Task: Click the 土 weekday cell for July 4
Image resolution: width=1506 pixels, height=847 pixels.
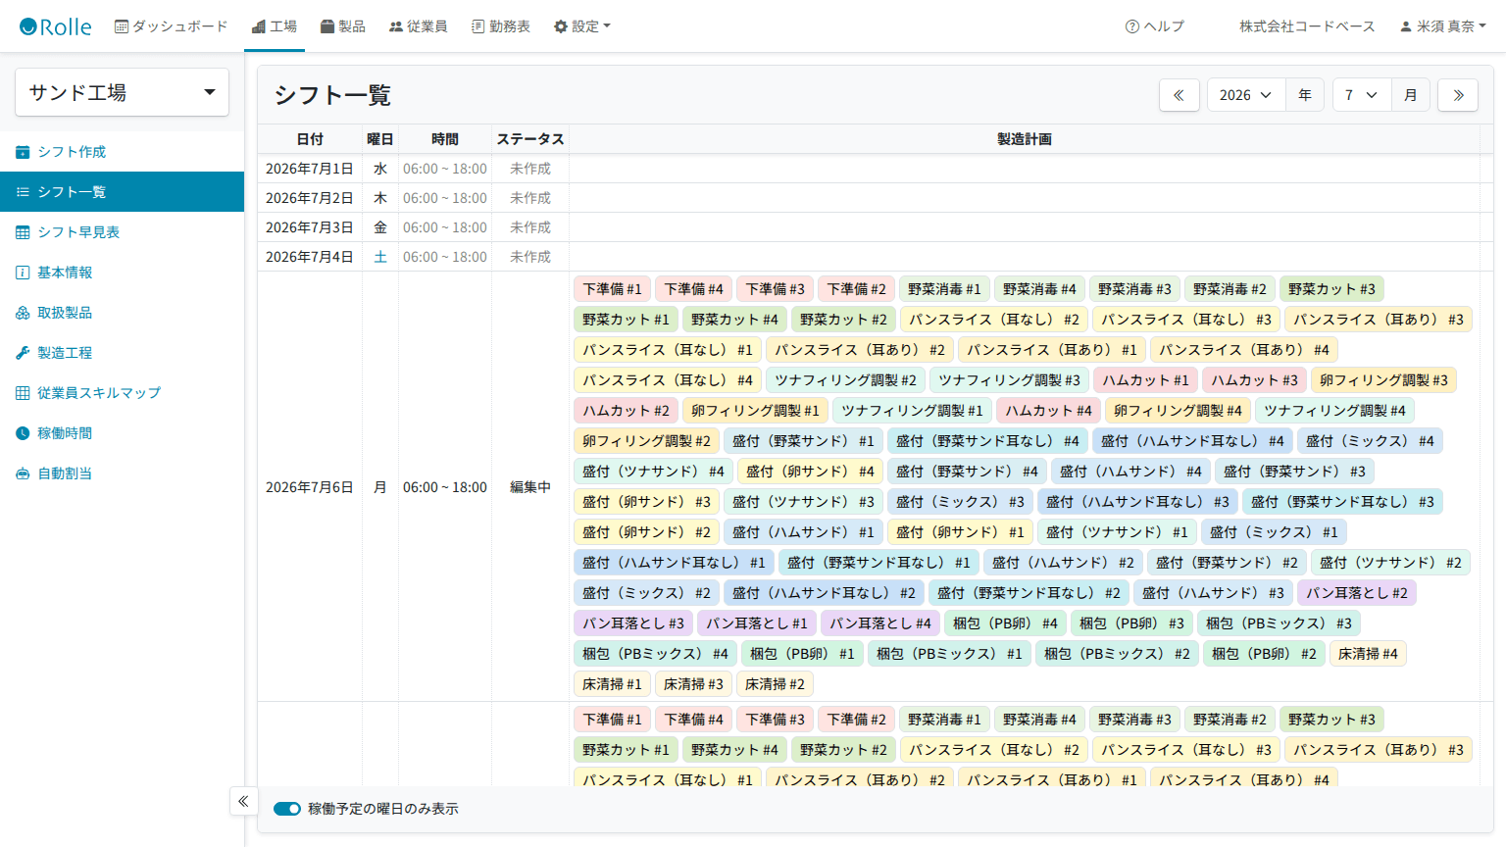Action: (x=380, y=257)
